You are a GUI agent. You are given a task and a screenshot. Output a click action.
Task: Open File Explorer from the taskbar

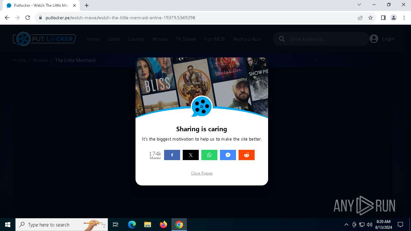148,225
